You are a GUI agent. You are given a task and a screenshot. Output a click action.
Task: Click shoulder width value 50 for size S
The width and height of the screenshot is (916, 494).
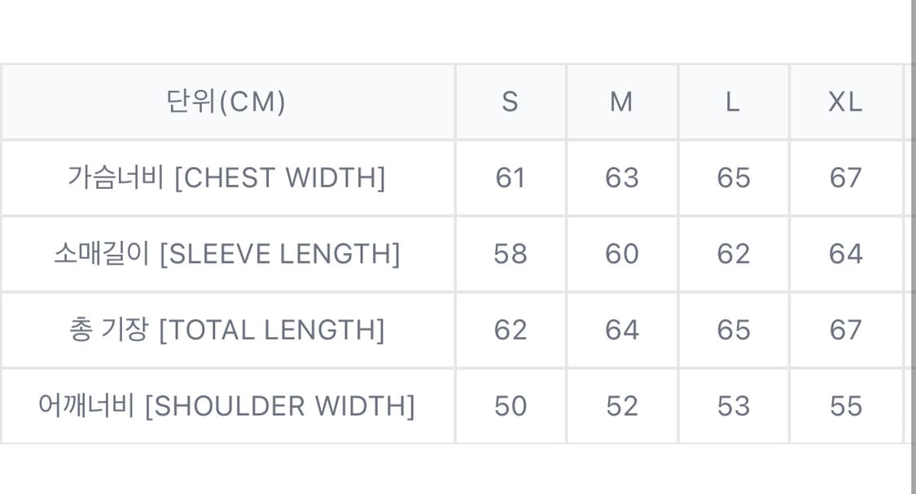click(511, 405)
